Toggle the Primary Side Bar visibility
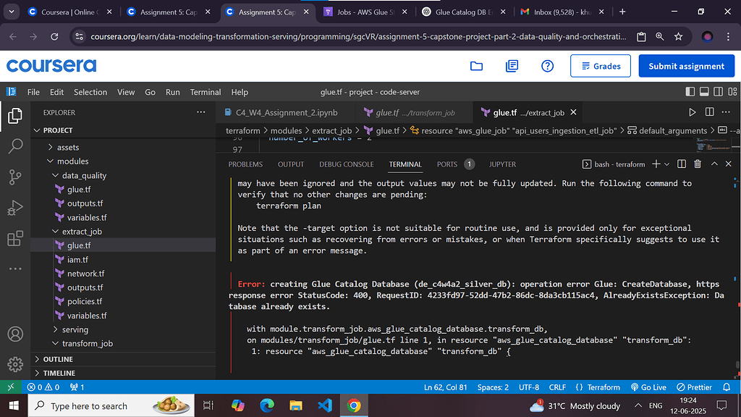The width and height of the screenshot is (741, 417). click(x=689, y=91)
